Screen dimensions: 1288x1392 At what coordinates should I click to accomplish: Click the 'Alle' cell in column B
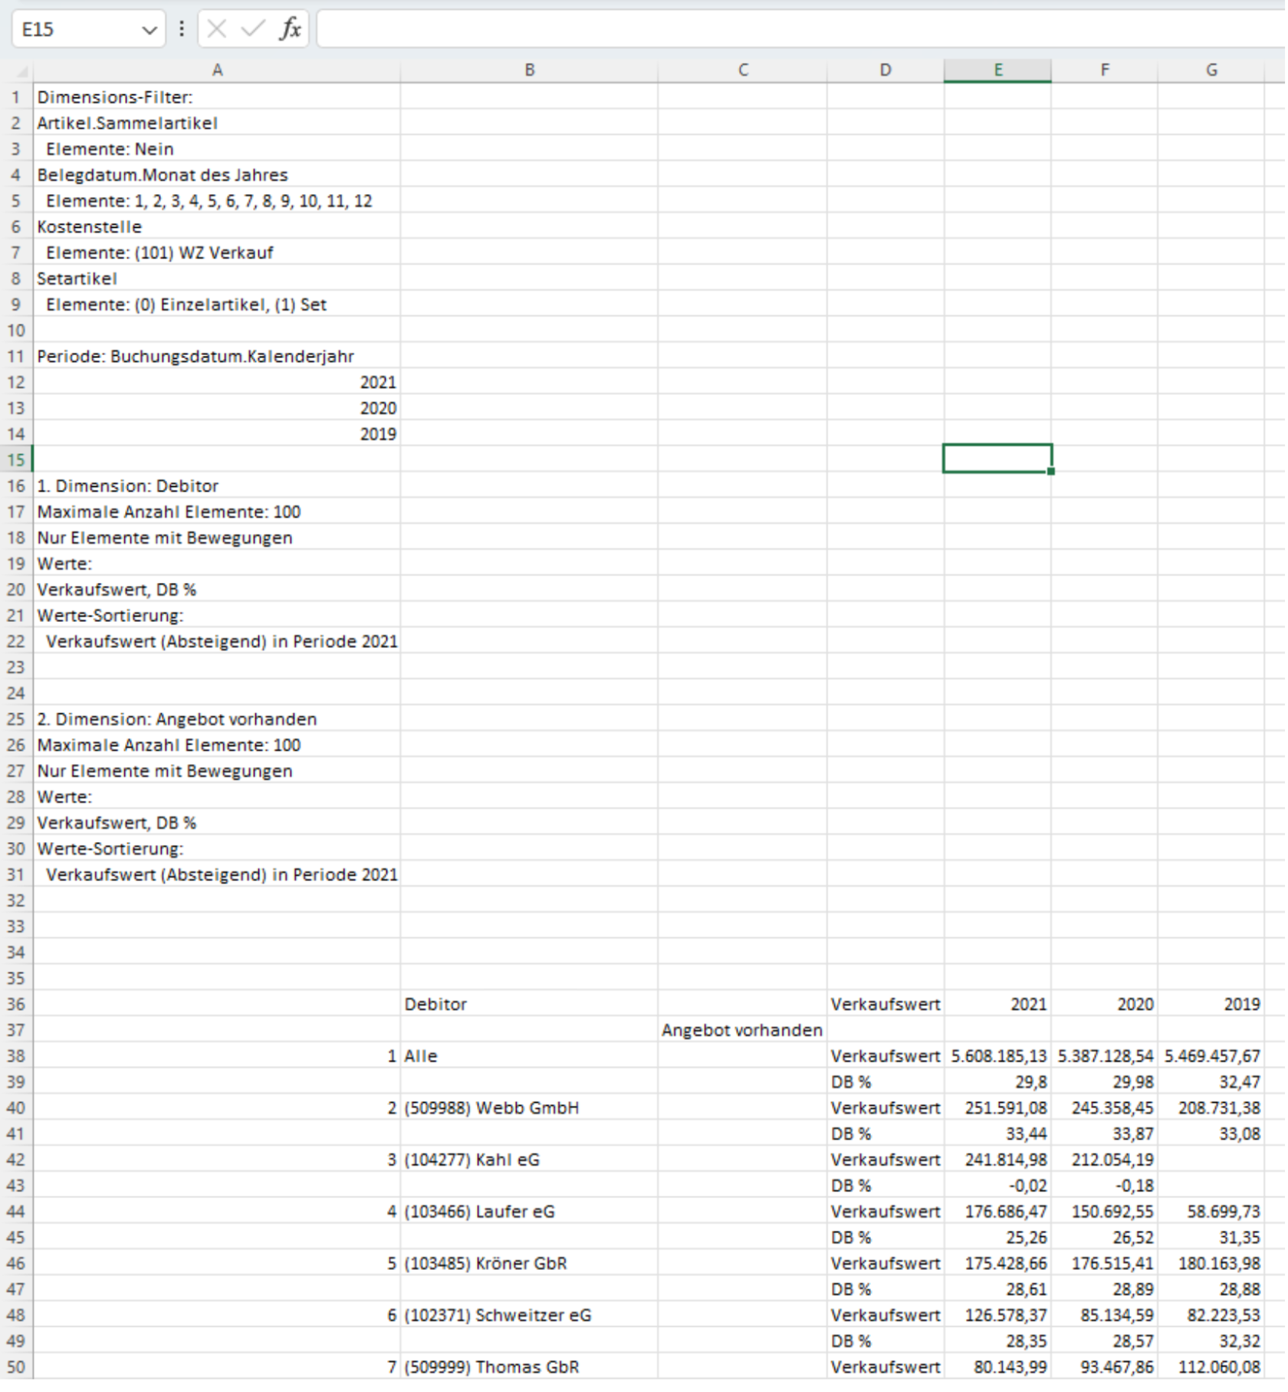(529, 1056)
